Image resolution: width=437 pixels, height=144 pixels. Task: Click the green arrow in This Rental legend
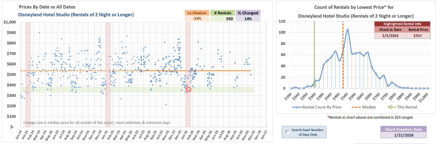pyautogui.click(x=391, y=107)
